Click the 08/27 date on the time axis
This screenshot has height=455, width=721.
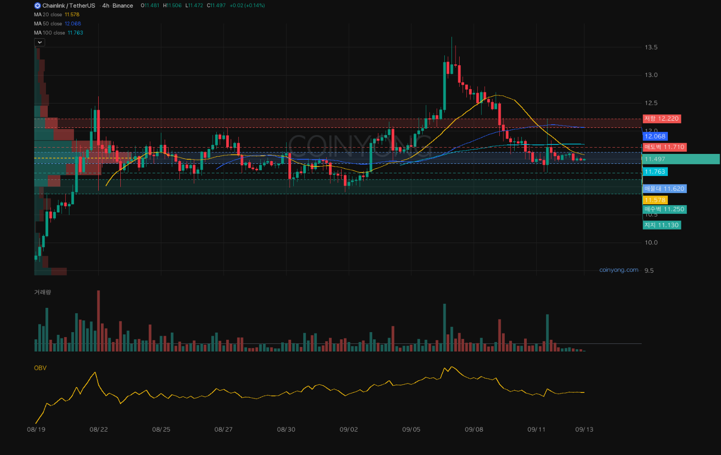point(224,429)
